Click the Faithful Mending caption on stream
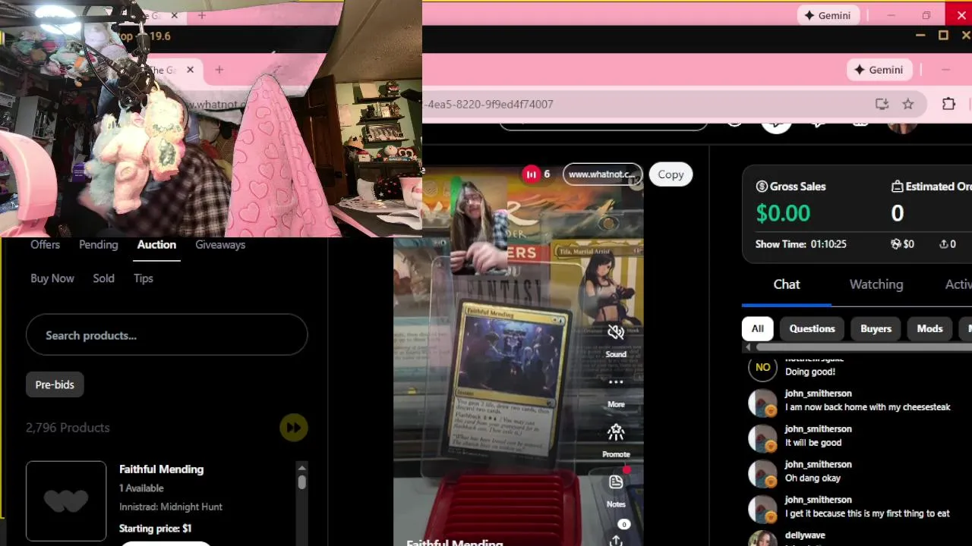This screenshot has height=546, width=972. tap(454, 542)
